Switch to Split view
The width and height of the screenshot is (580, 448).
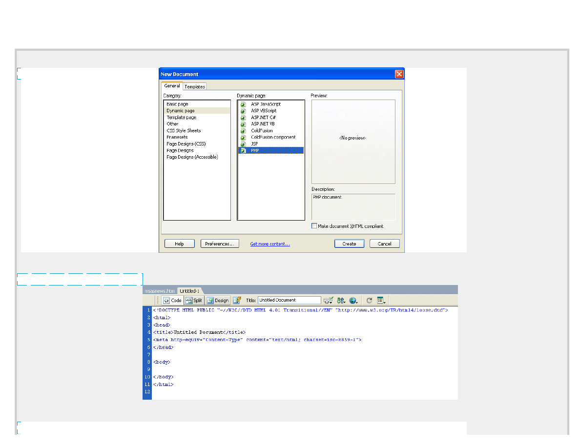pos(193,301)
